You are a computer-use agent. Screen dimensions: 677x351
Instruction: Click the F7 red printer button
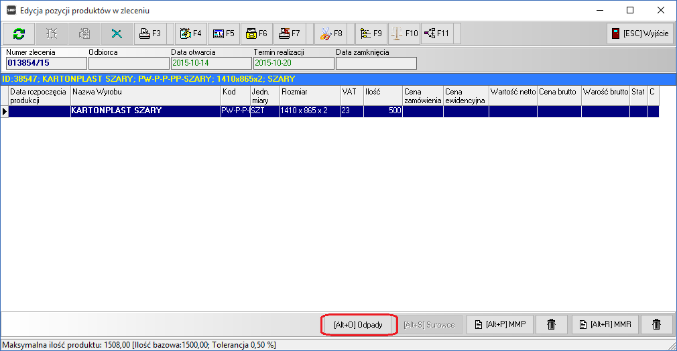pos(290,33)
